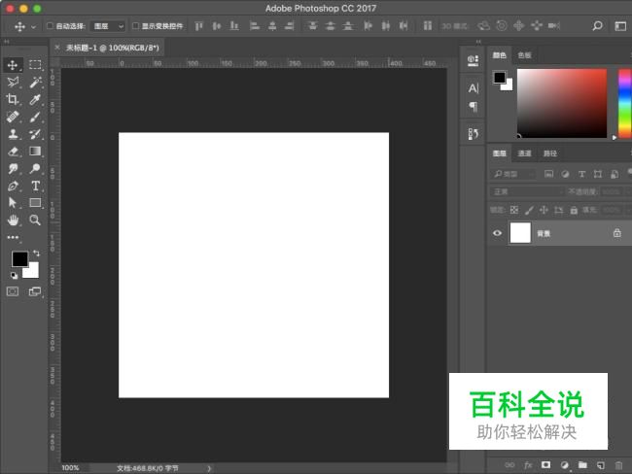Screen dimensions: 632x474
Task: Pick the Eraser tool
Action: [x=14, y=152]
